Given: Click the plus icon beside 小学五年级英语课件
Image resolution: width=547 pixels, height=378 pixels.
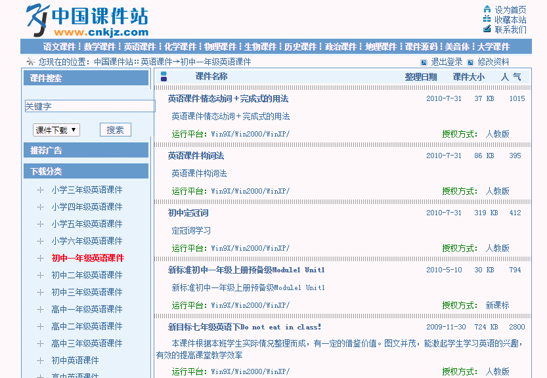Looking at the screenshot, I should tap(41, 224).
